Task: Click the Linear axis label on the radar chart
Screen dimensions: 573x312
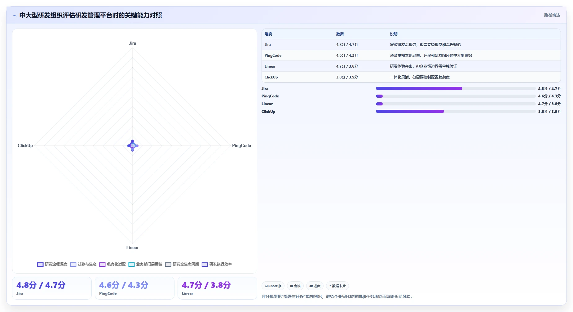Action: (132, 247)
